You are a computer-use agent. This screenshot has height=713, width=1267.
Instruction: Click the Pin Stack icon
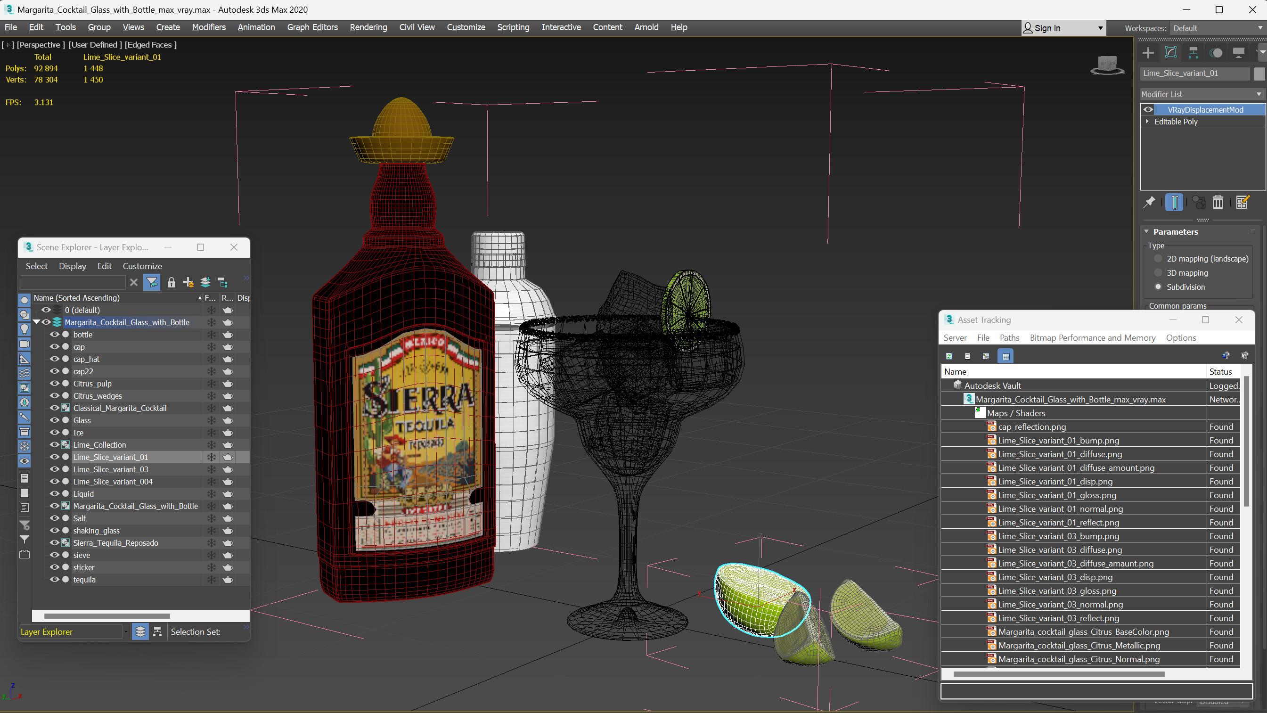tap(1149, 202)
